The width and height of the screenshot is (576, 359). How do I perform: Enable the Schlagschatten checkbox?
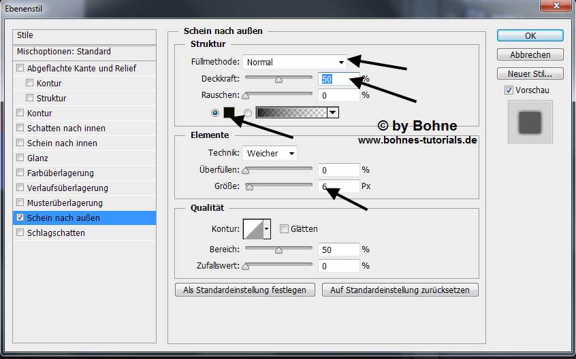click(20, 233)
